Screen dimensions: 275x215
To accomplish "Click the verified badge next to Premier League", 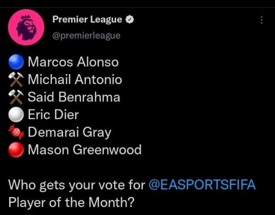I will pos(130,19).
